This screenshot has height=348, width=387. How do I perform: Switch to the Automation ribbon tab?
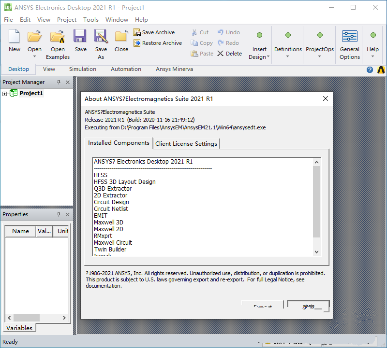point(126,69)
